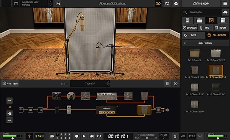The width and height of the screenshot is (230, 140).
Task: Select previous preset with up arrow
Action: [51, 2]
